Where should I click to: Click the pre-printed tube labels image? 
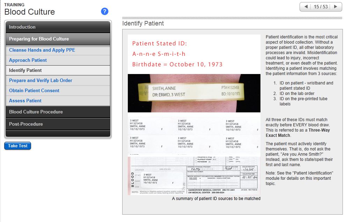pyautogui.click(x=194, y=134)
